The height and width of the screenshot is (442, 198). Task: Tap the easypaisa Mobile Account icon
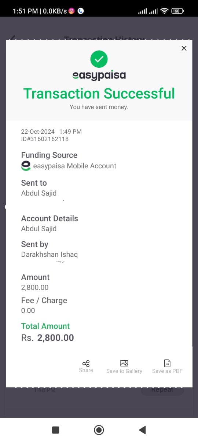26,166
